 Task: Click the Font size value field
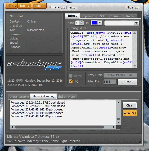click(x=77, y=23)
